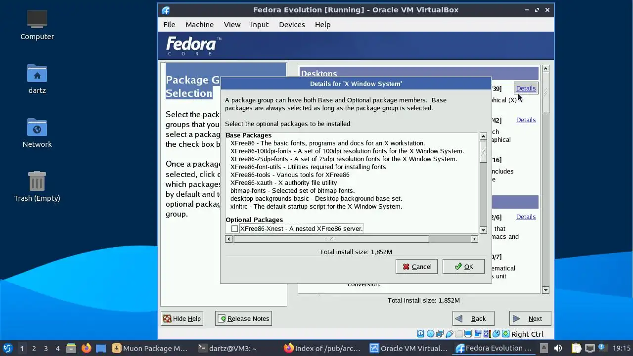Open the Release Notes

tap(243, 318)
